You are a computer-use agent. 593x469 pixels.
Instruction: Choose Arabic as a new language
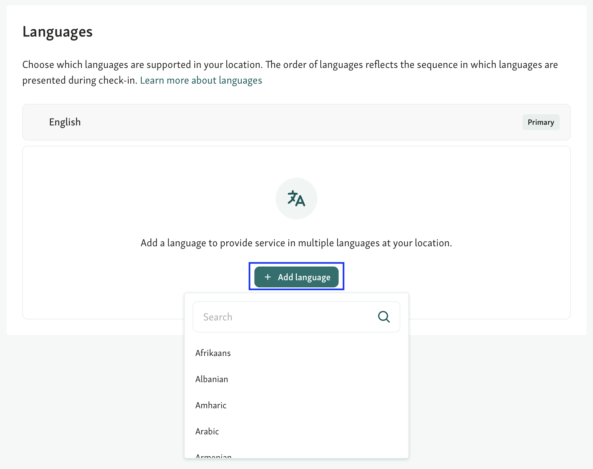point(207,431)
